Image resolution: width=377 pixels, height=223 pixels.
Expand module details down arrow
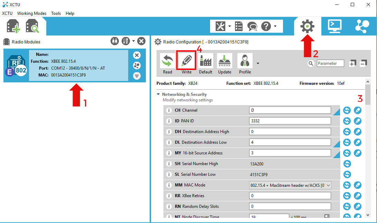[137, 76]
